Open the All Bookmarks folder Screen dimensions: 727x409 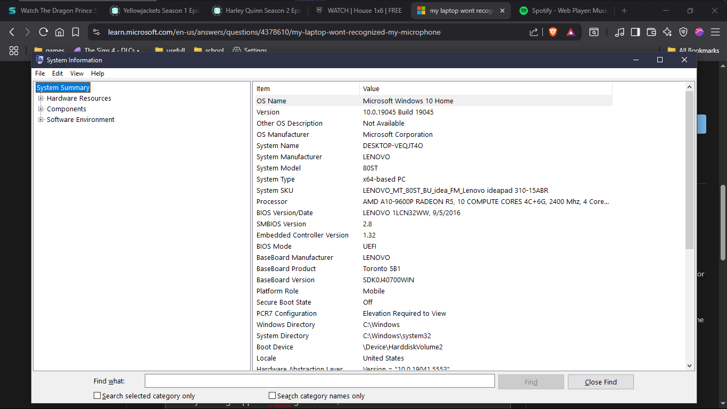693,51
